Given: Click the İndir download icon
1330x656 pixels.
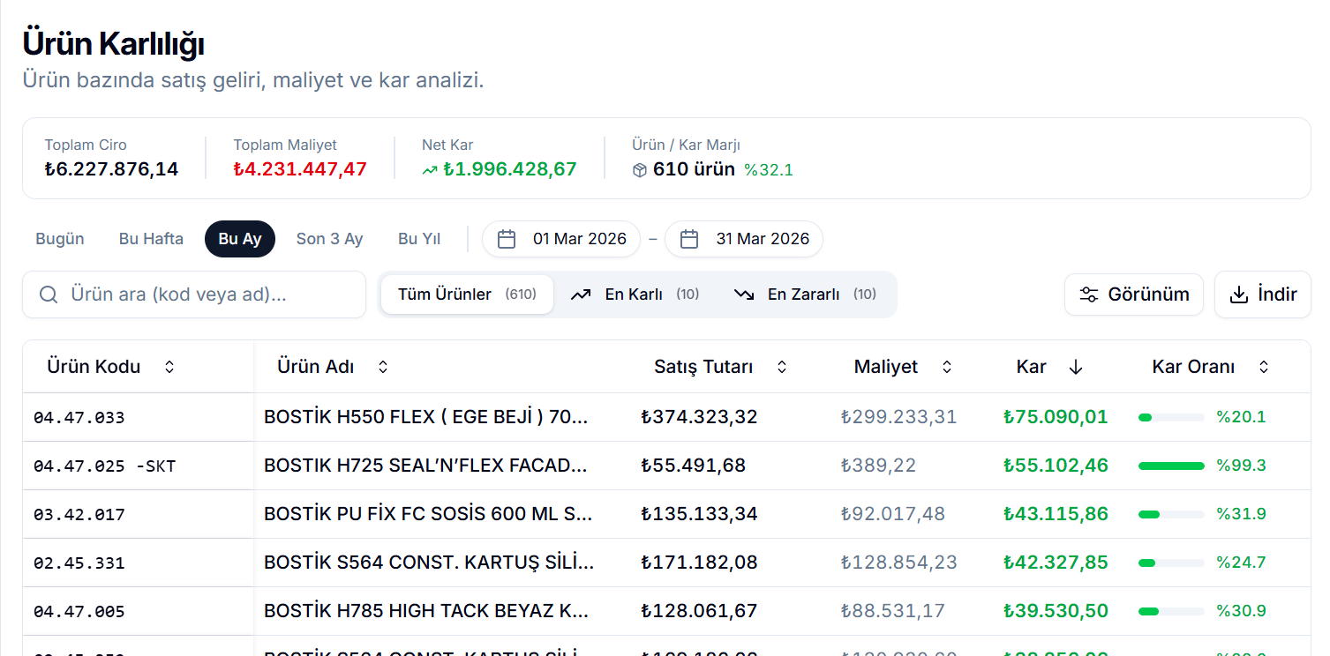Looking at the screenshot, I should click(x=1239, y=294).
